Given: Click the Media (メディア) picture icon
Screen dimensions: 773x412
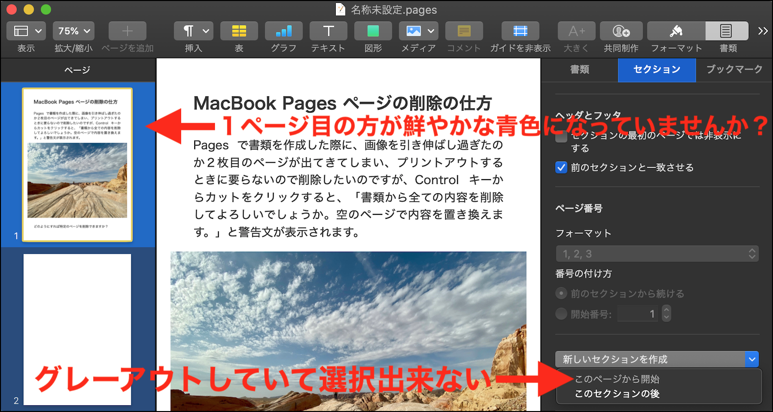Looking at the screenshot, I should 414,31.
